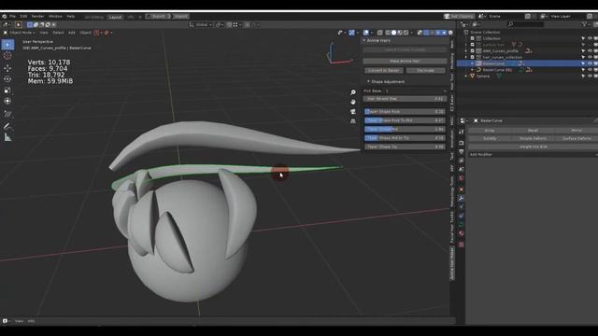This screenshot has height=336, width=598.
Task: Hide the selected BezierCurve via eye icon
Action: point(590,63)
